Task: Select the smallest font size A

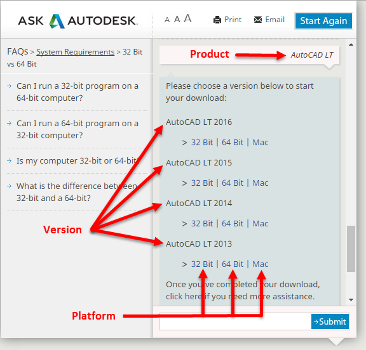Action: 167,20
